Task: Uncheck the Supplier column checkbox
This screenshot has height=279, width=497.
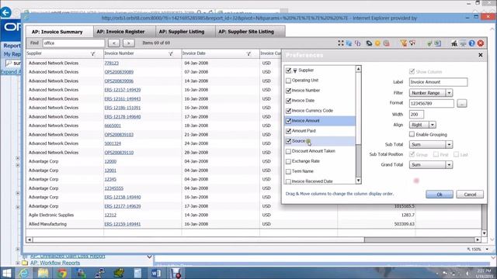Action: [x=288, y=71]
